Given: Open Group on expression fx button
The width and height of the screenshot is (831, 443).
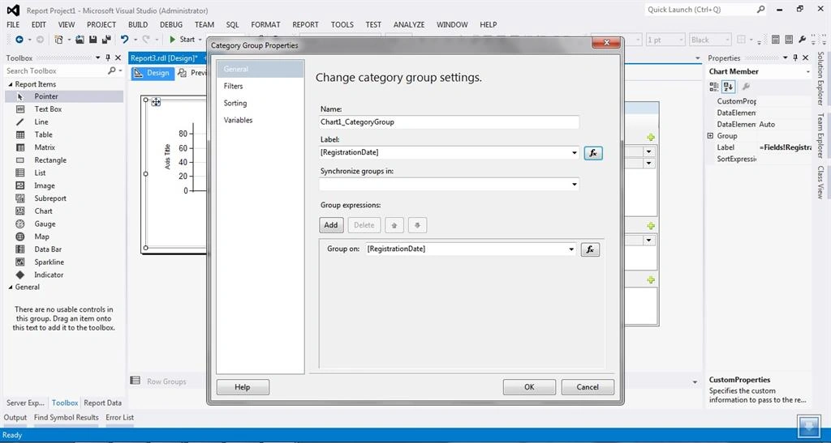Looking at the screenshot, I should (x=590, y=249).
